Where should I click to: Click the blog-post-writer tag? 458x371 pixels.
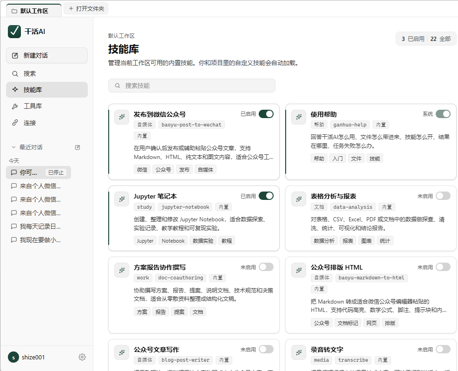point(185,360)
